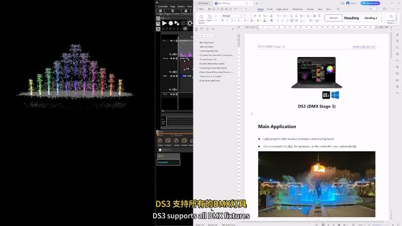Start playback with the Play button
The image size is (402, 226).
tap(165, 23)
